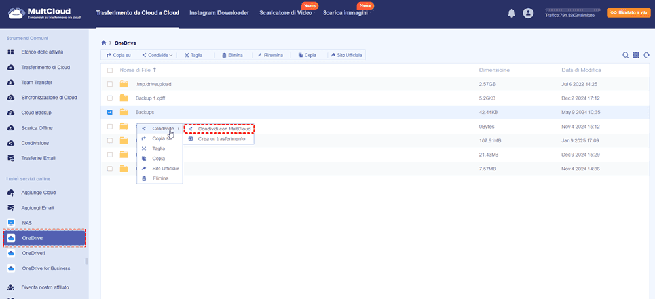
Task: Open Trasferire Email in sidebar
Action: click(x=38, y=158)
